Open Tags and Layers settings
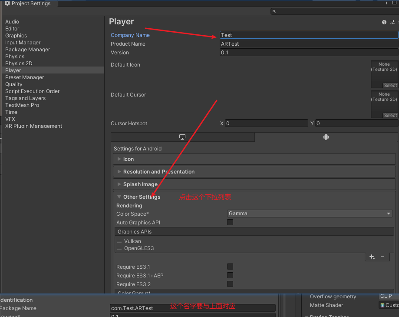This screenshot has height=317, width=399. pyautogui.click(x=25, y=98)
